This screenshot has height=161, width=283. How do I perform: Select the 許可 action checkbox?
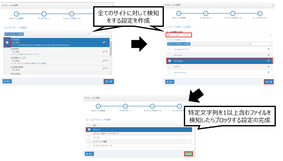(x=89, y=125)
